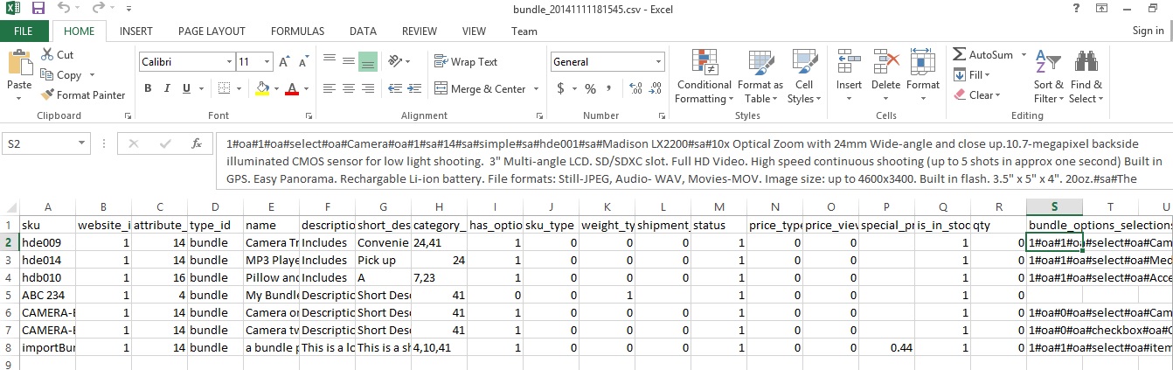
Task: Click the Redo arrow icon
Action: 99,9
